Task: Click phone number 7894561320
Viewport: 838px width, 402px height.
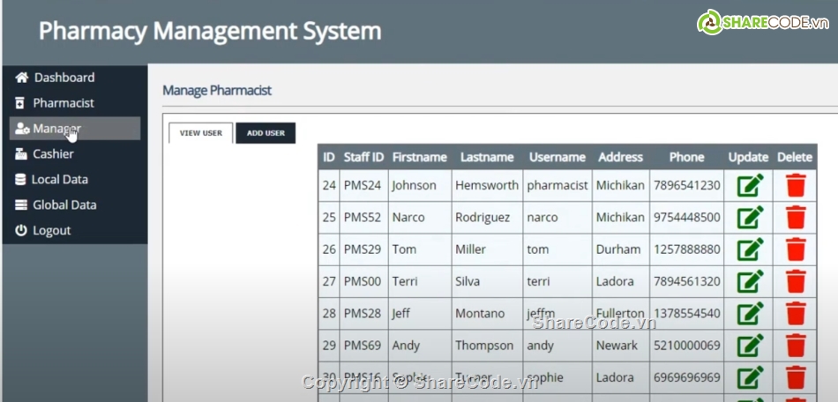Action: coord(687,281)
